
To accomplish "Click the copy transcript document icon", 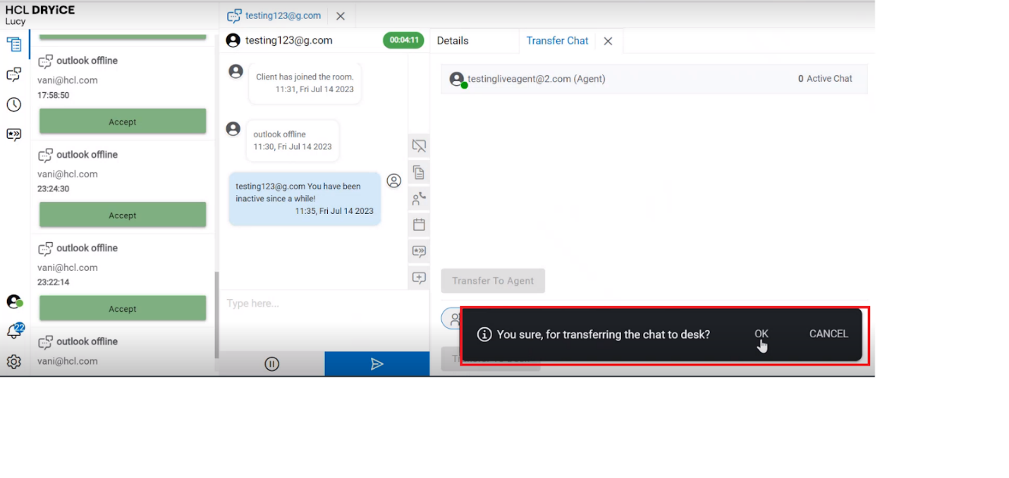I will click(x=419, y=172).
